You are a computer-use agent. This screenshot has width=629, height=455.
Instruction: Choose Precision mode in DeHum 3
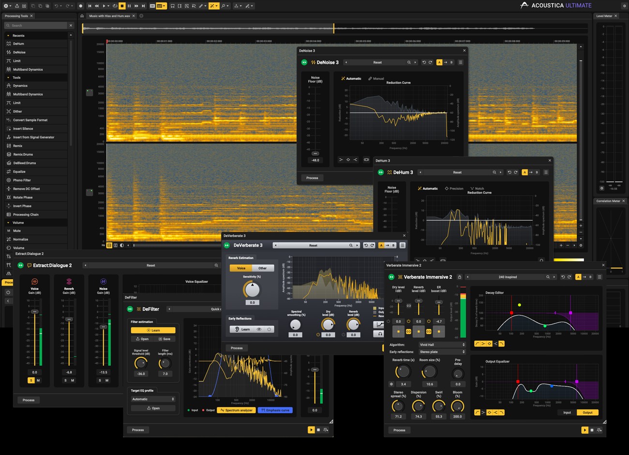454,188
